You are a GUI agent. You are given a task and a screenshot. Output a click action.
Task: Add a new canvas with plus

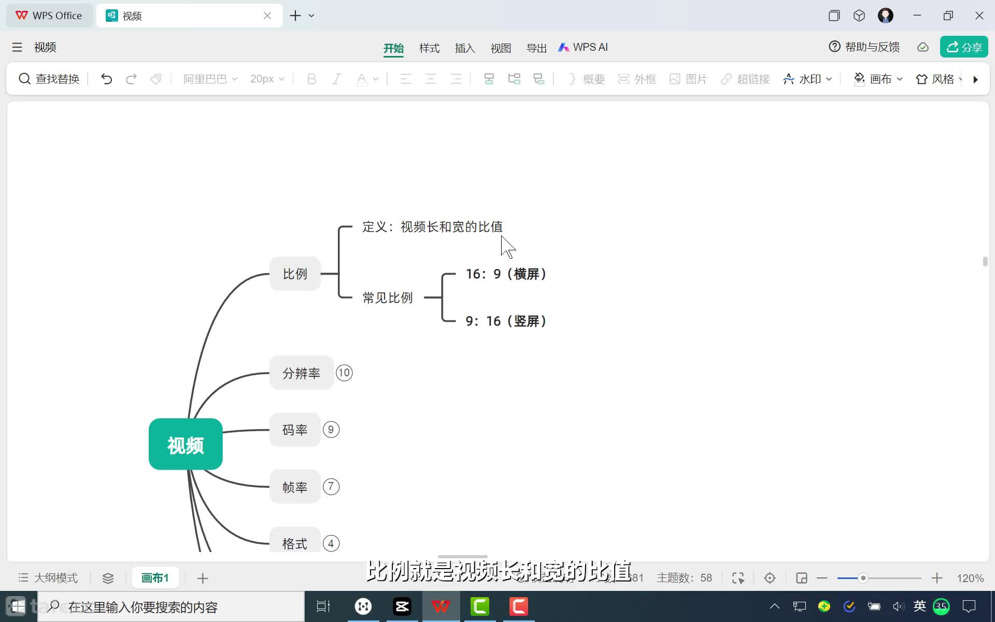[203, 578]
